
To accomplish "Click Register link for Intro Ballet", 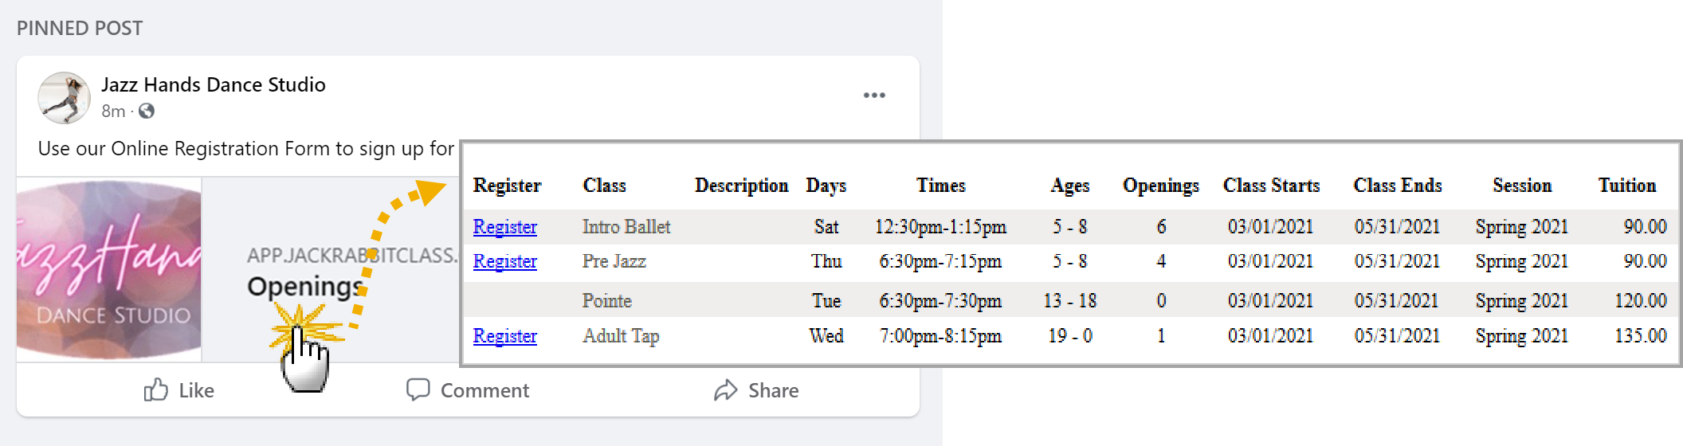I will click(504, 227).
